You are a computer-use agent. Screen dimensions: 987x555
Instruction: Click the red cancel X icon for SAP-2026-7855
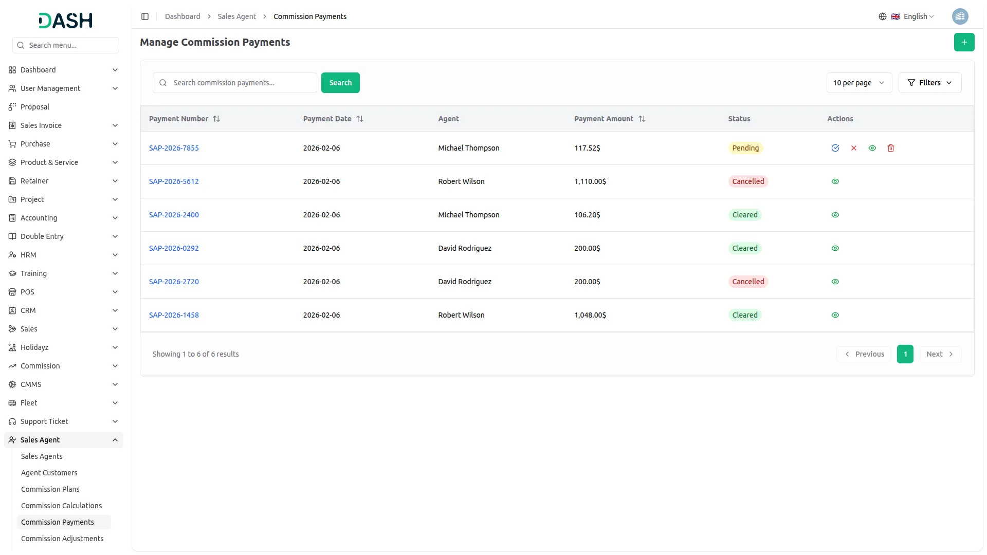pos(853,148)
